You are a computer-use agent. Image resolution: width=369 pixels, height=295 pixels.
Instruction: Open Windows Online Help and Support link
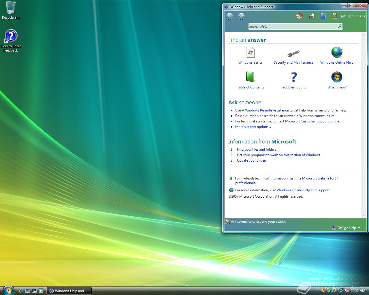pyautogui.click(x=303, y=190)
